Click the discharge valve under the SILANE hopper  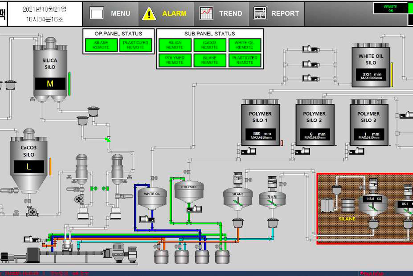238,223
